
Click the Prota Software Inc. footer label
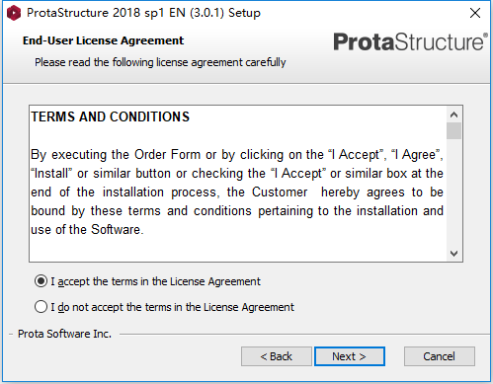click(64, 334)
